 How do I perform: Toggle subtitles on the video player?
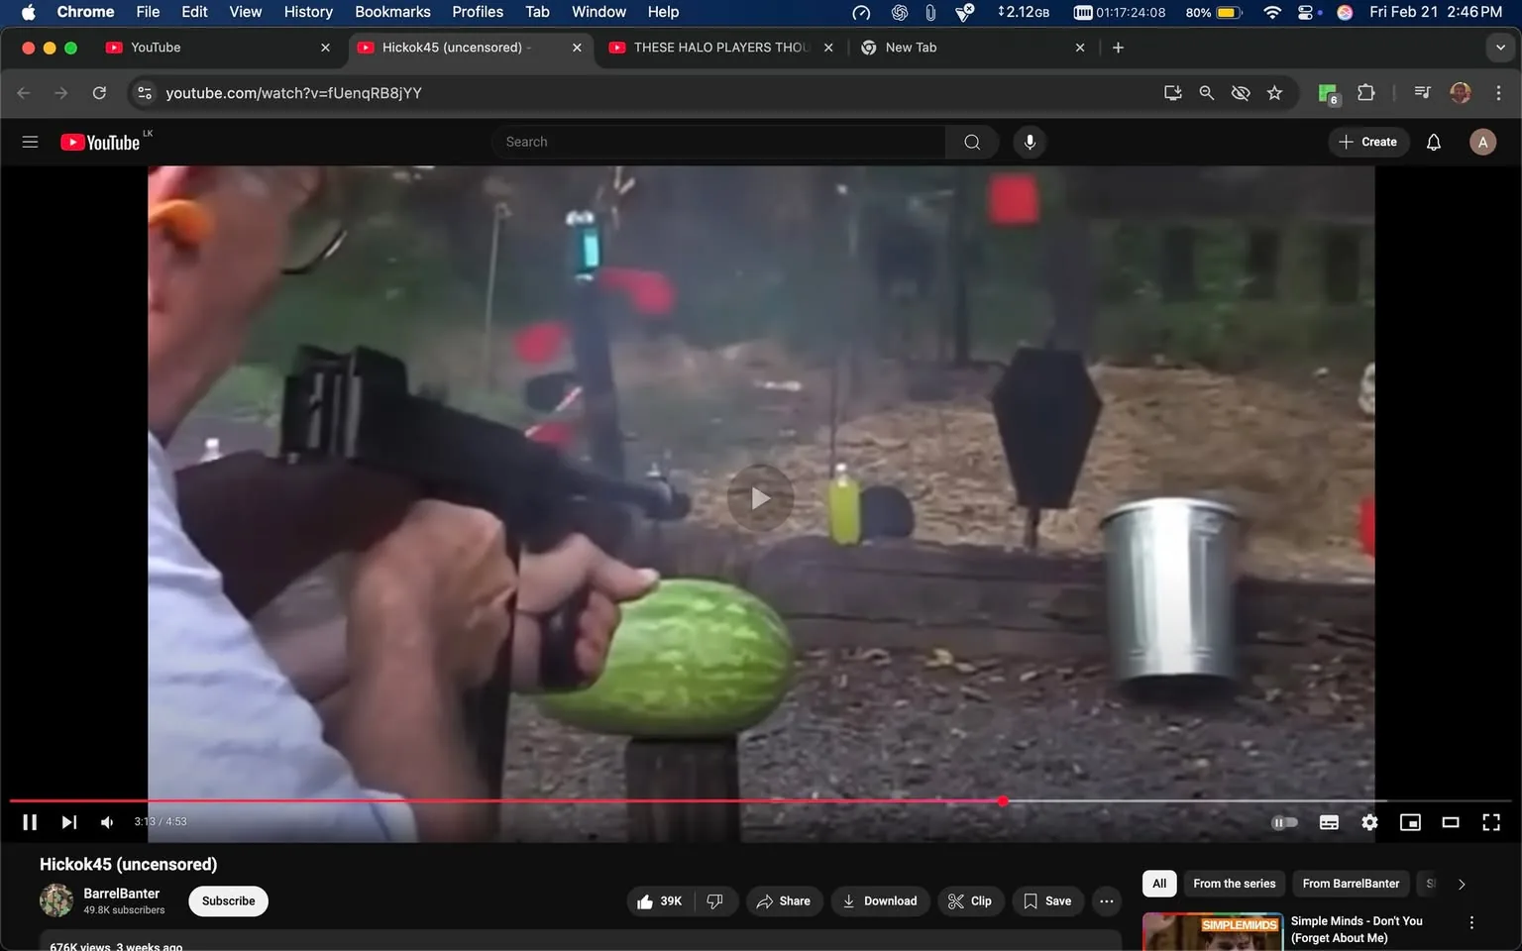(1329, 821)
